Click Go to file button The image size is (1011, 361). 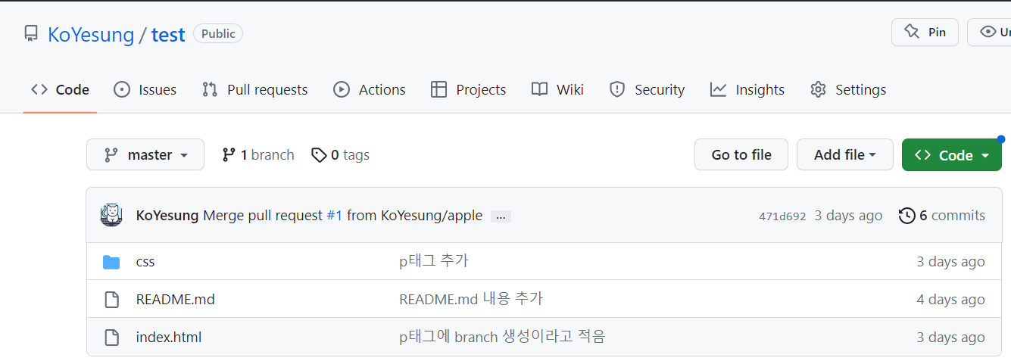pos(741,154)
